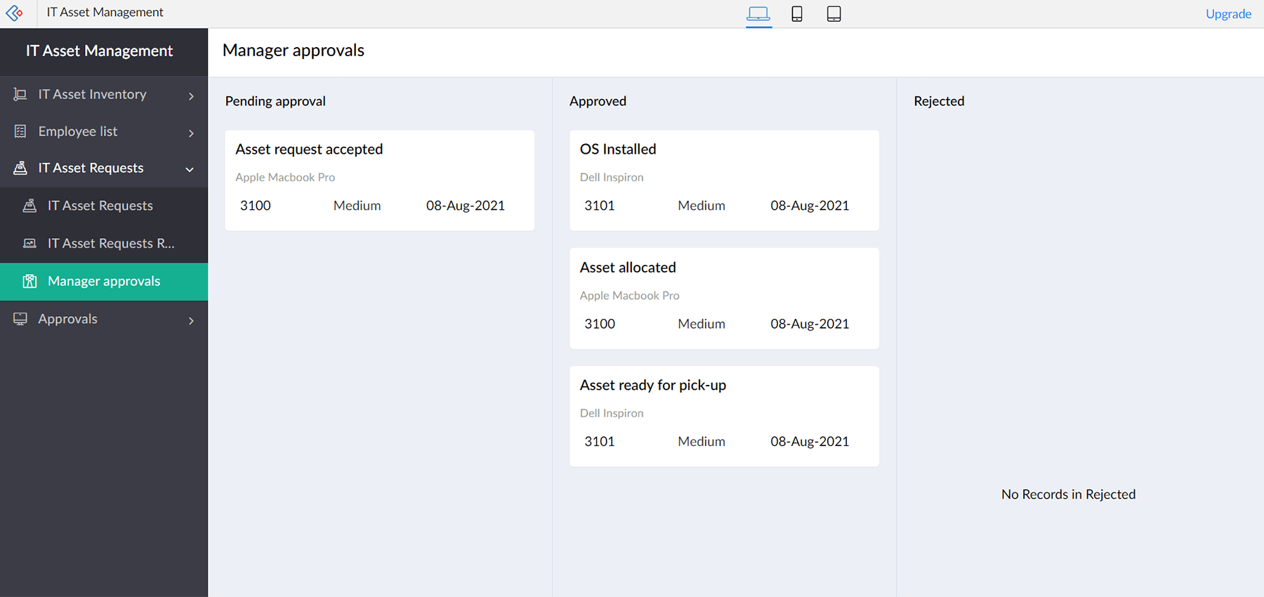Open Asset ready for pick-up card
The width and height of the screenshot is (1264, 597).
click(x=724, y=416)
